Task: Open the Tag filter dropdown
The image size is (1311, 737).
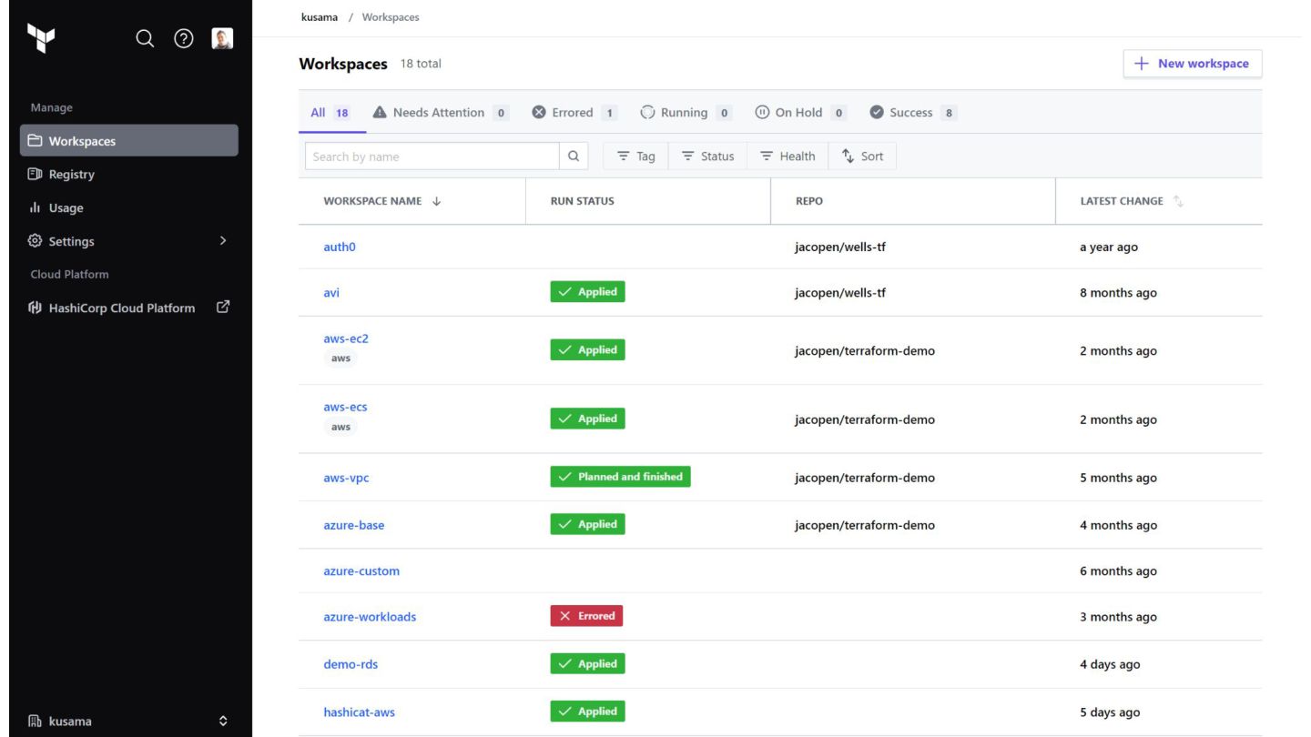Action: [x=635, y=156]
